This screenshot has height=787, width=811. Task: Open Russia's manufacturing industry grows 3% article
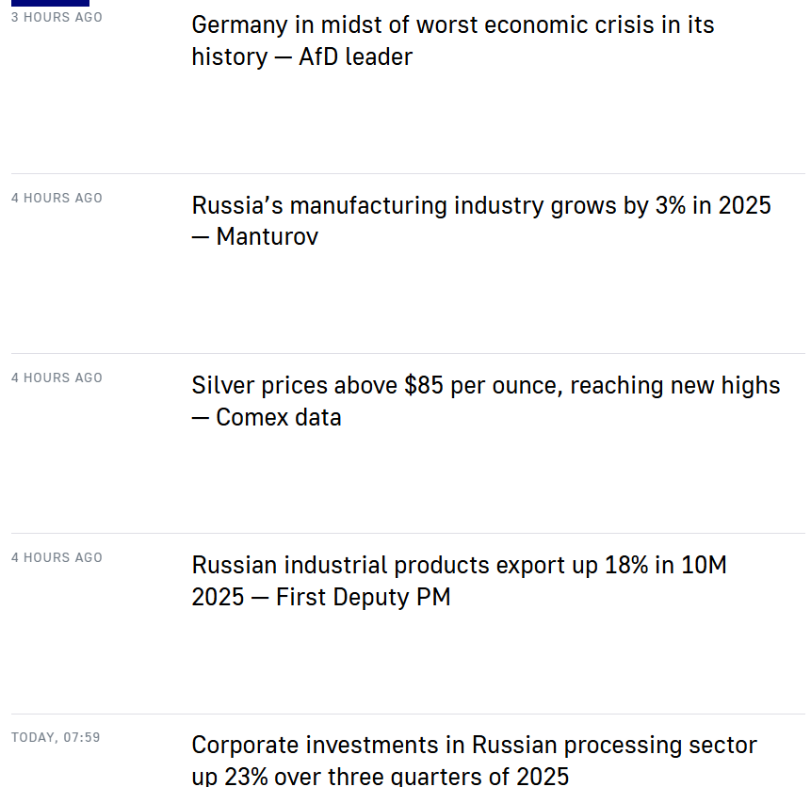point(480,205)
